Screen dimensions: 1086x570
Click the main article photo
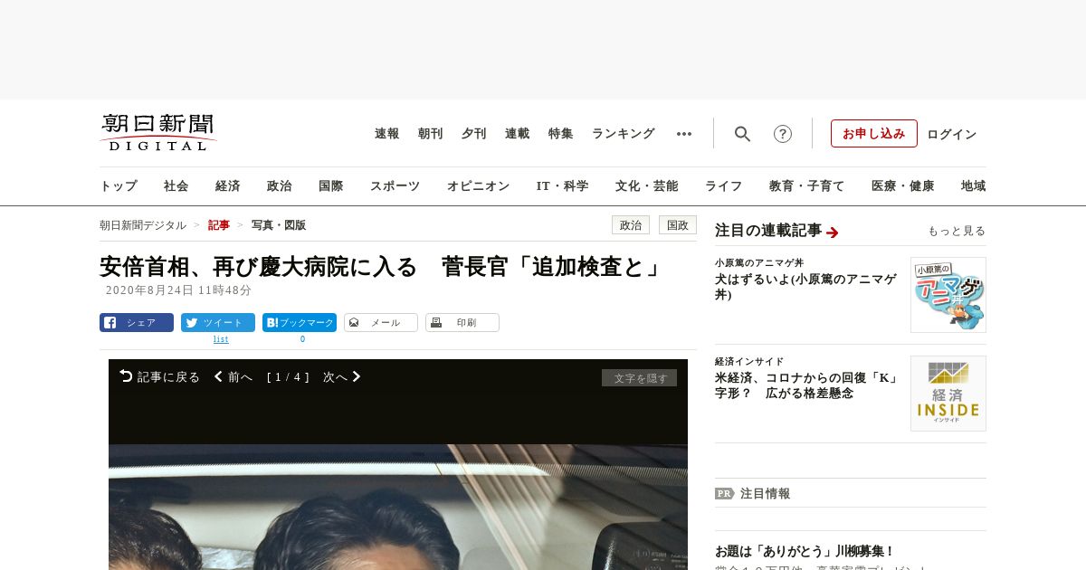pos(398,507)
